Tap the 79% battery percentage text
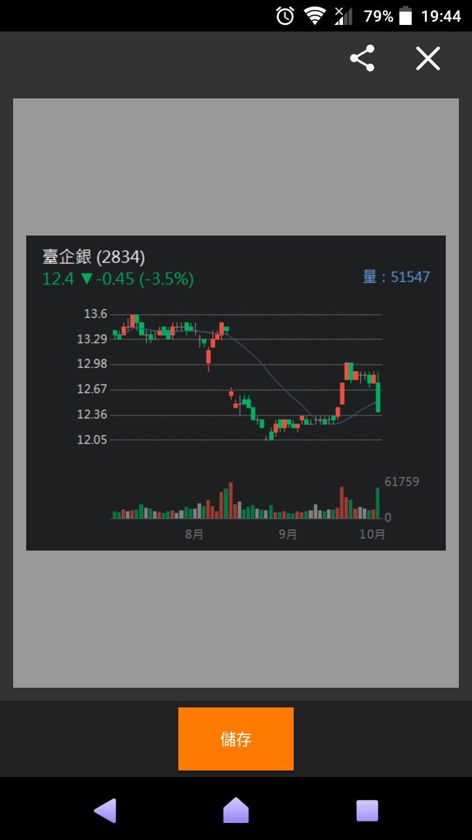 tap(378, 16)
